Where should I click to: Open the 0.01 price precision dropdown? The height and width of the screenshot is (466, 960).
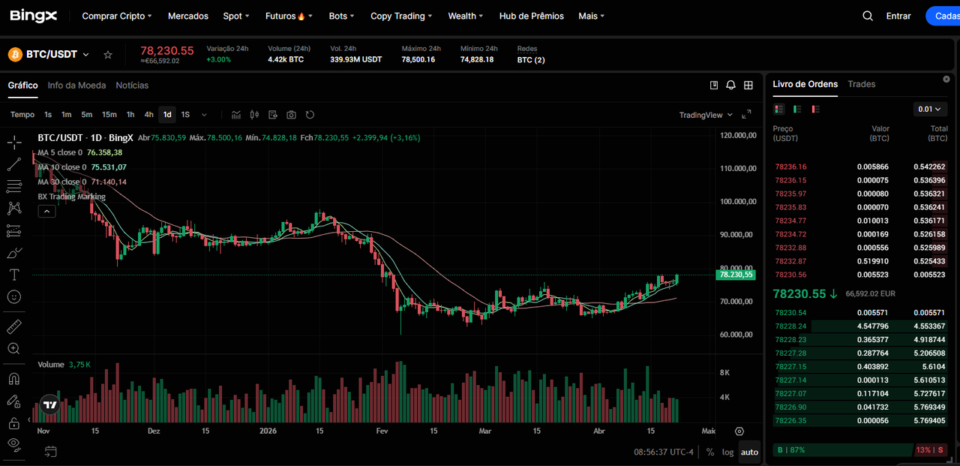(930, 110)
